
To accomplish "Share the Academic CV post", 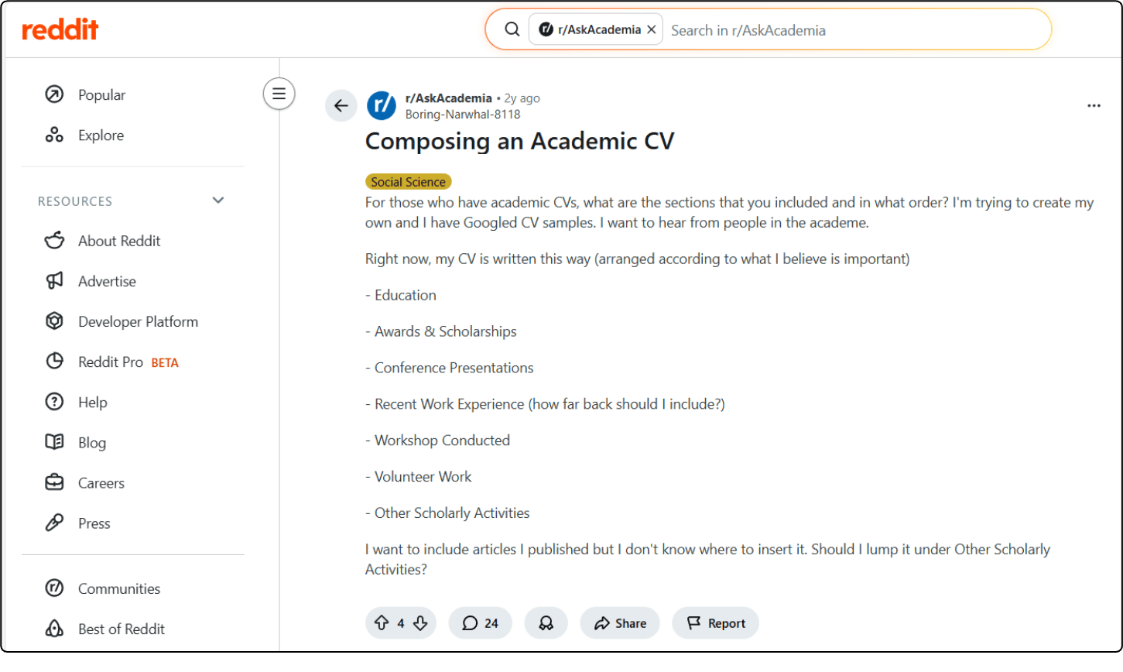I will point(619,623).
